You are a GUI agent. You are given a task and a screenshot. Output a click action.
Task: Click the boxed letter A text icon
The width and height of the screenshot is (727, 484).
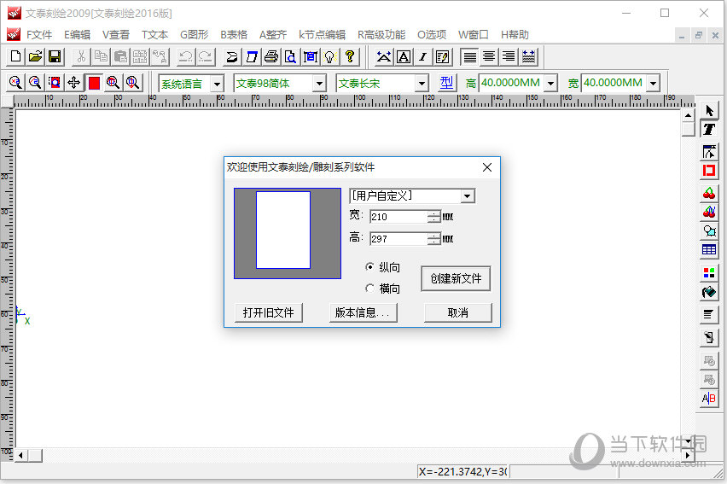point(404,56)
